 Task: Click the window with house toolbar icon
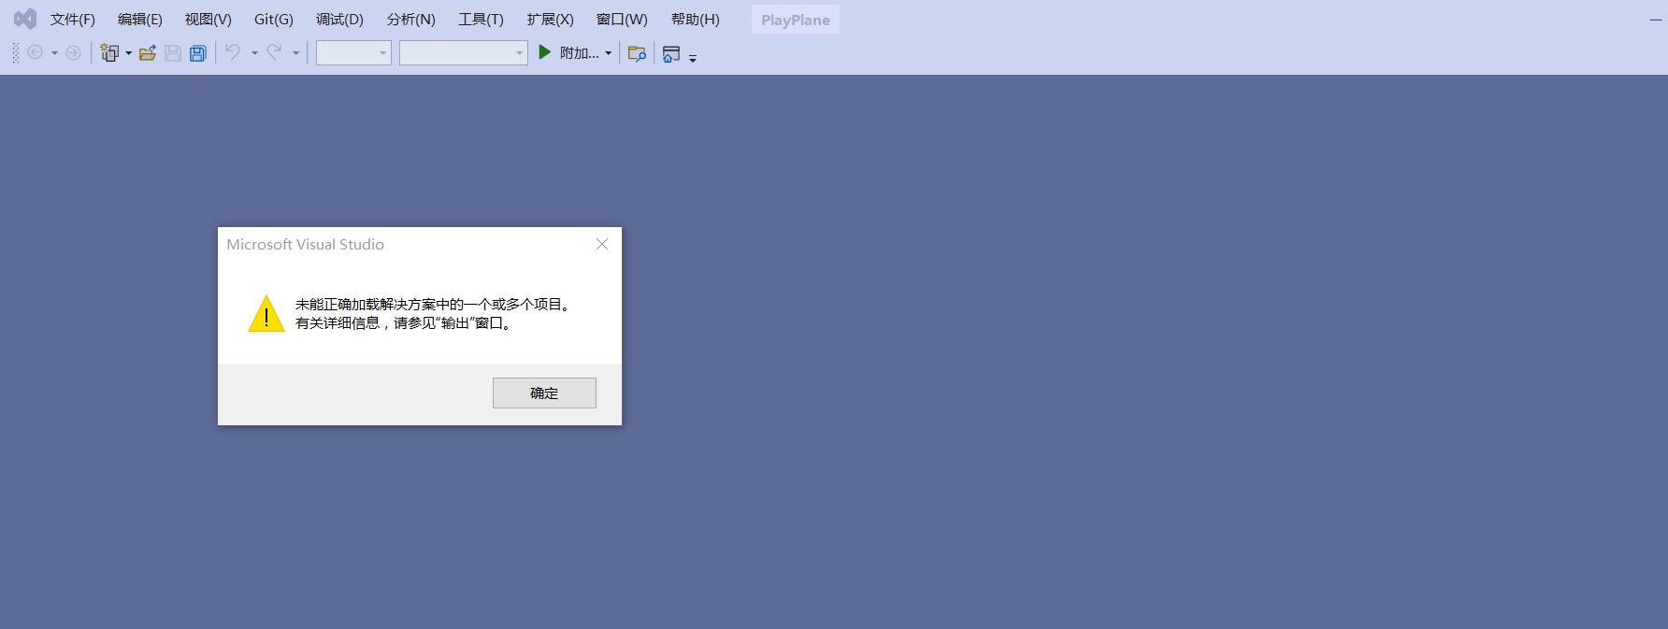click(x=670, y=54)
